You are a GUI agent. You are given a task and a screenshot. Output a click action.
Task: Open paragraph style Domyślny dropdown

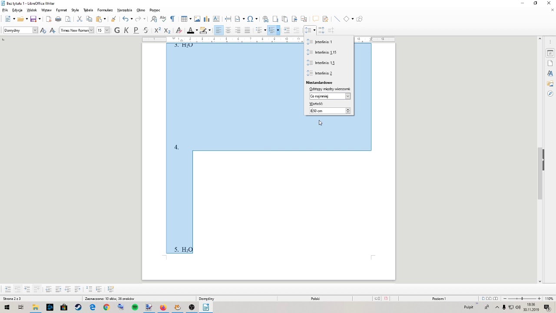35,30
